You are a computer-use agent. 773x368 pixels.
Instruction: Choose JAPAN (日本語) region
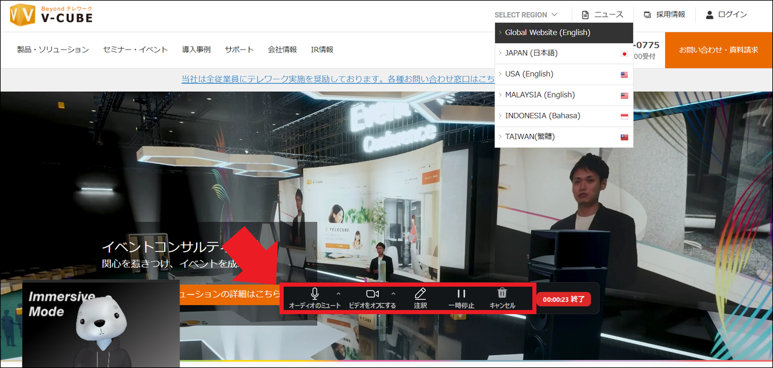tap(564, 53)
